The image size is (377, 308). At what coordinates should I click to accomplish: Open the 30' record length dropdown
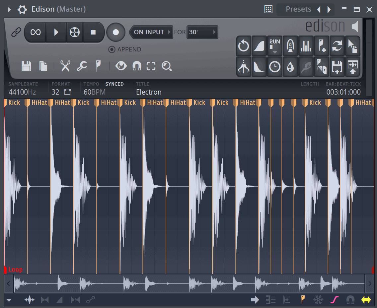click(202, 32)
